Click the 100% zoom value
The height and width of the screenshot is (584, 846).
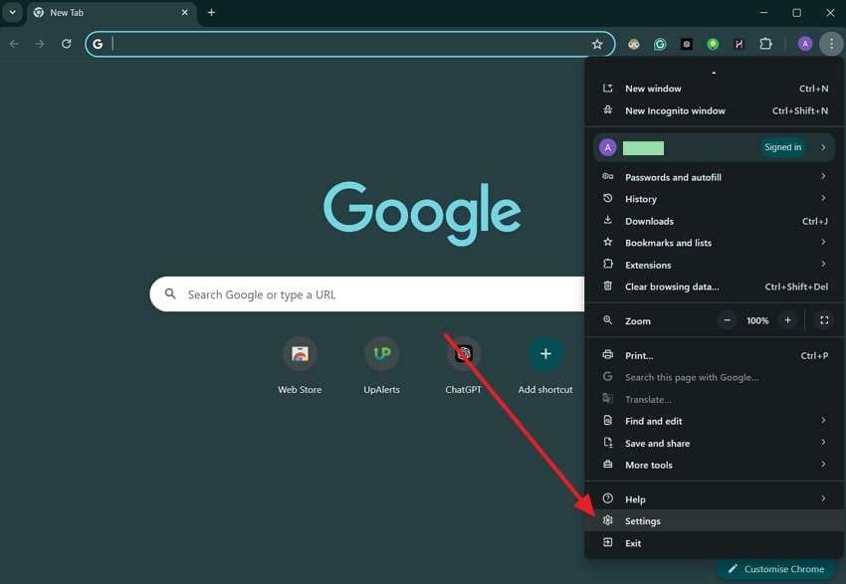tap(757, 320)
